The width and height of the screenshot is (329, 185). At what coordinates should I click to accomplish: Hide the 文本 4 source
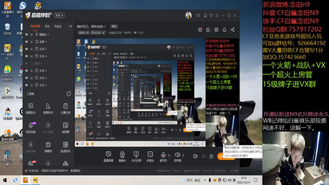[x=27, y=56]
